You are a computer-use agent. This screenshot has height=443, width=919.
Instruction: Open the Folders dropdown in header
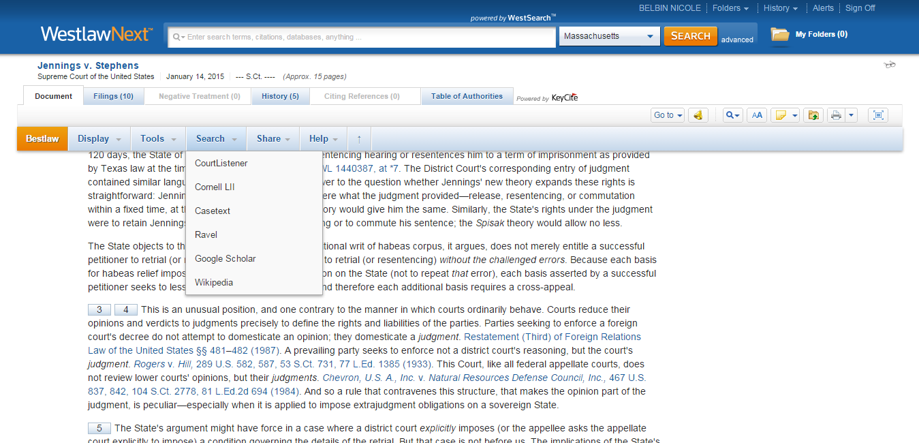tap(730, 8)
